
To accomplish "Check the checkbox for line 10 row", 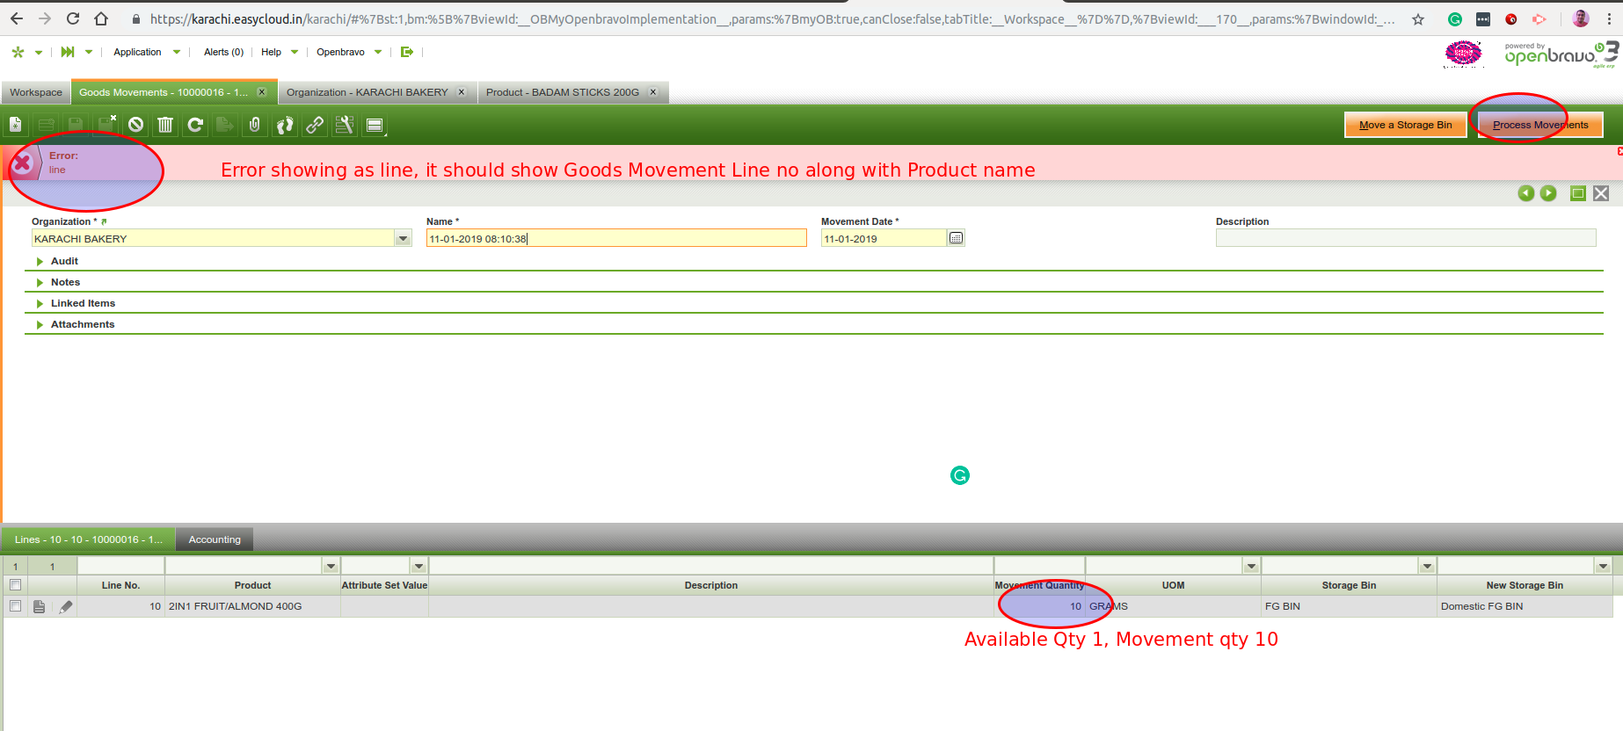I will click(15, 606).
